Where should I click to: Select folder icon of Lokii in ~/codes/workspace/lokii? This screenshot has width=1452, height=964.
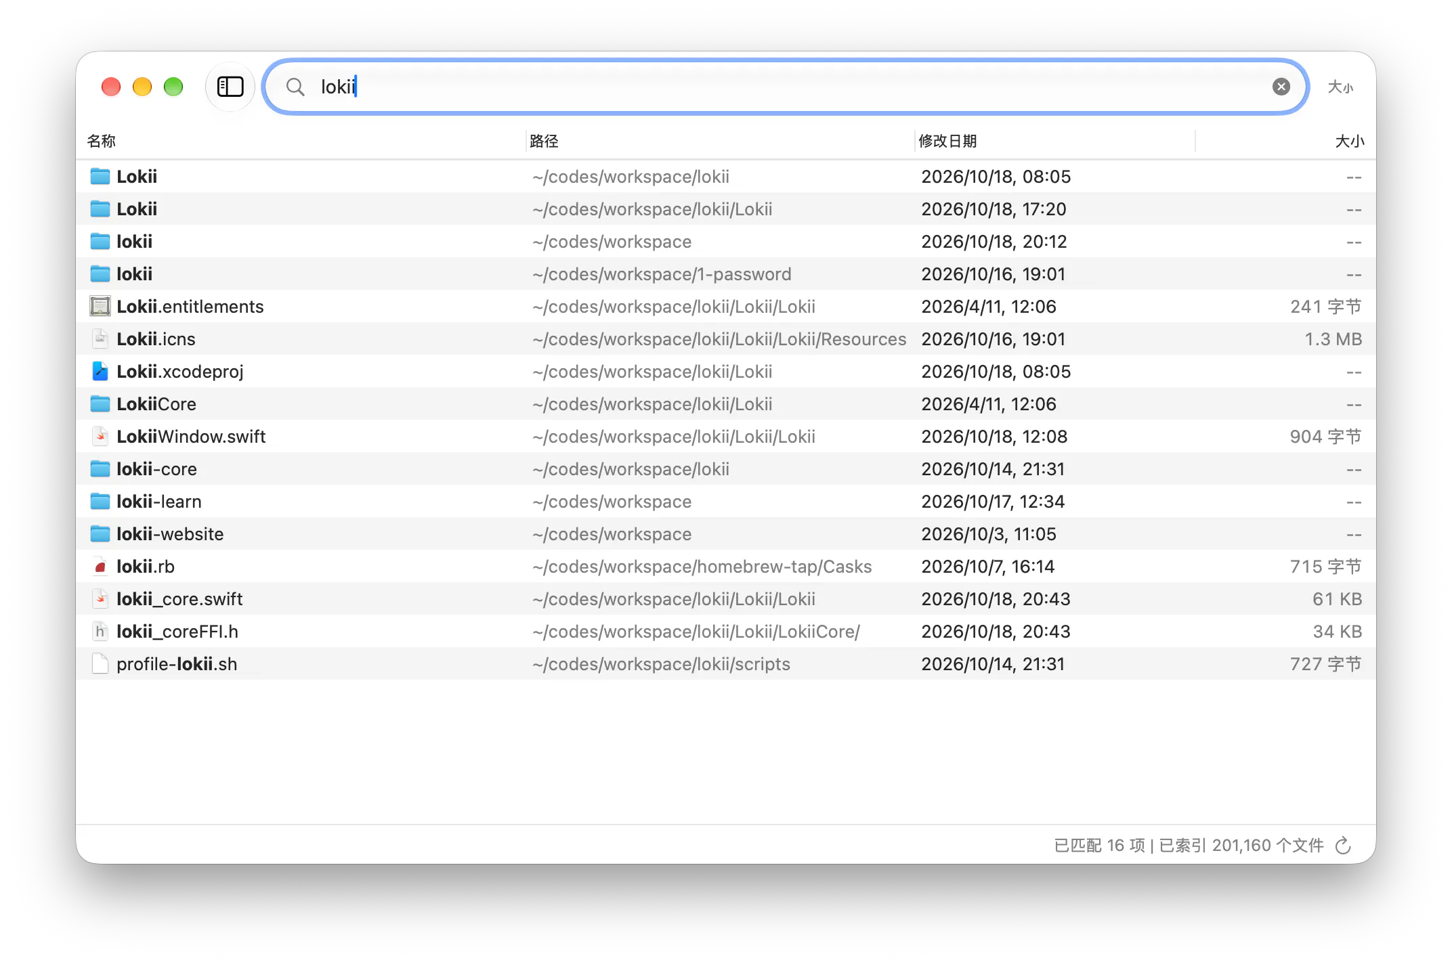(x=100, y=177)
